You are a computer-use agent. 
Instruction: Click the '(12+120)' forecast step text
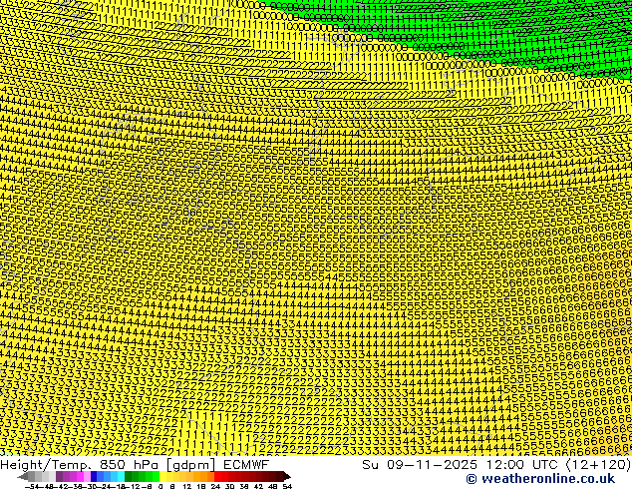598,465
